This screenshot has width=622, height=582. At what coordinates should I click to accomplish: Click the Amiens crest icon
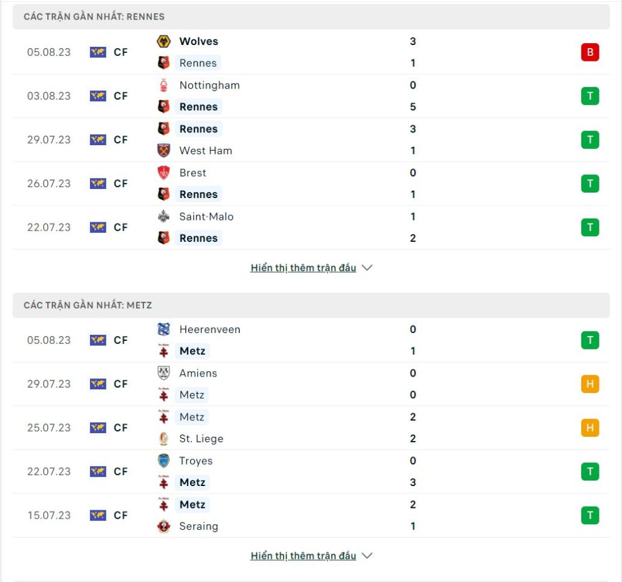(x=163, y=373)
